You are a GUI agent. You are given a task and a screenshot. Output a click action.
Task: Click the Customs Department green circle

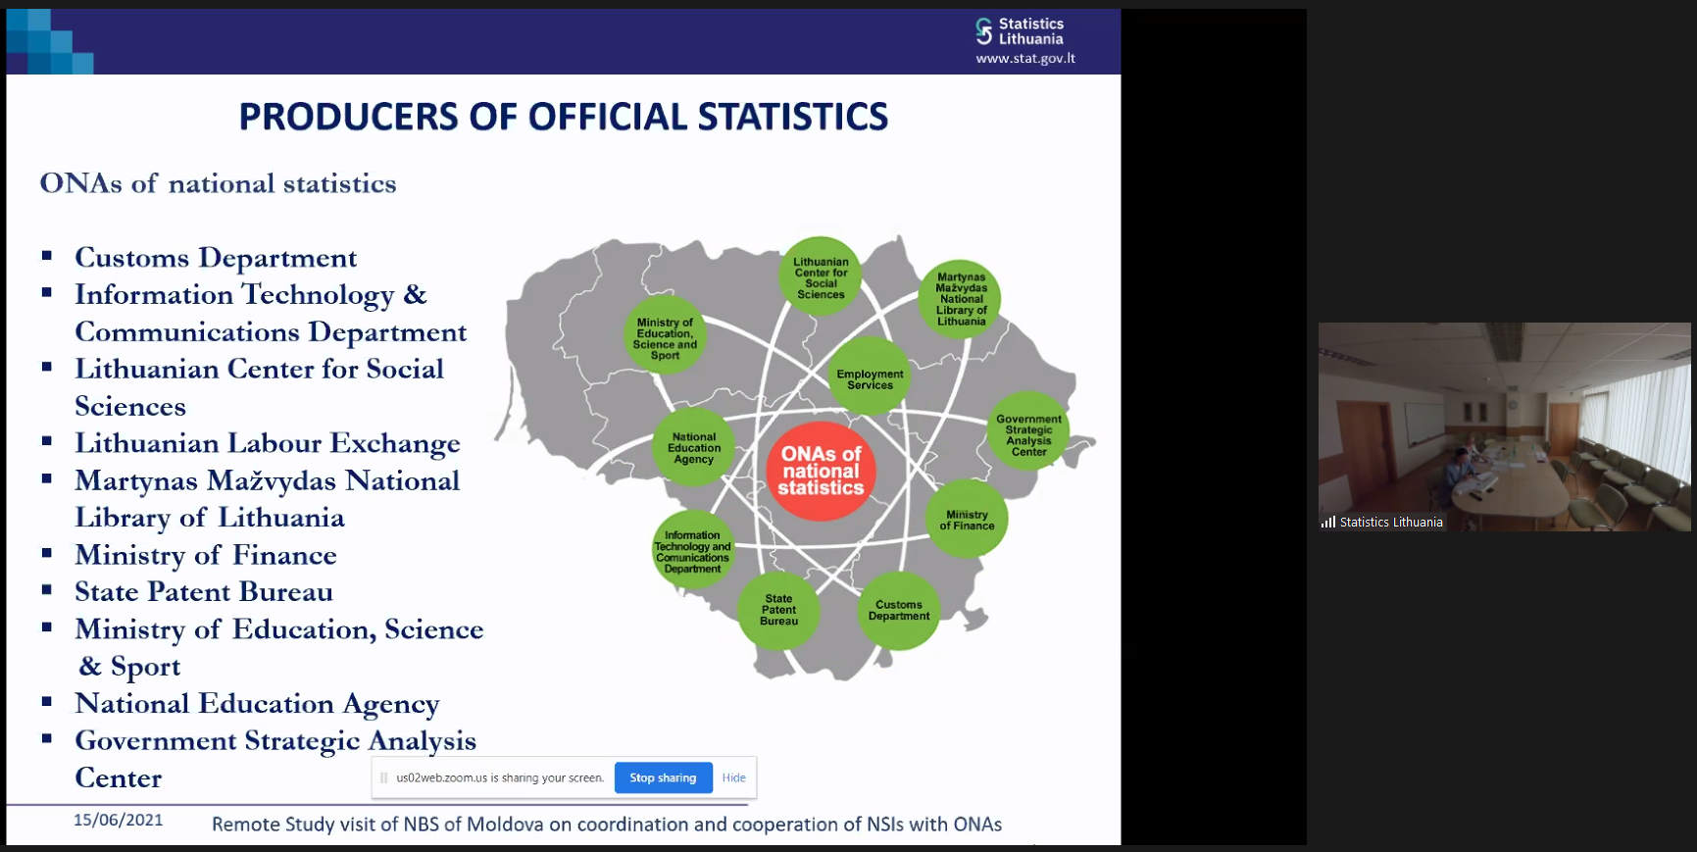click(x=899, y=611)
